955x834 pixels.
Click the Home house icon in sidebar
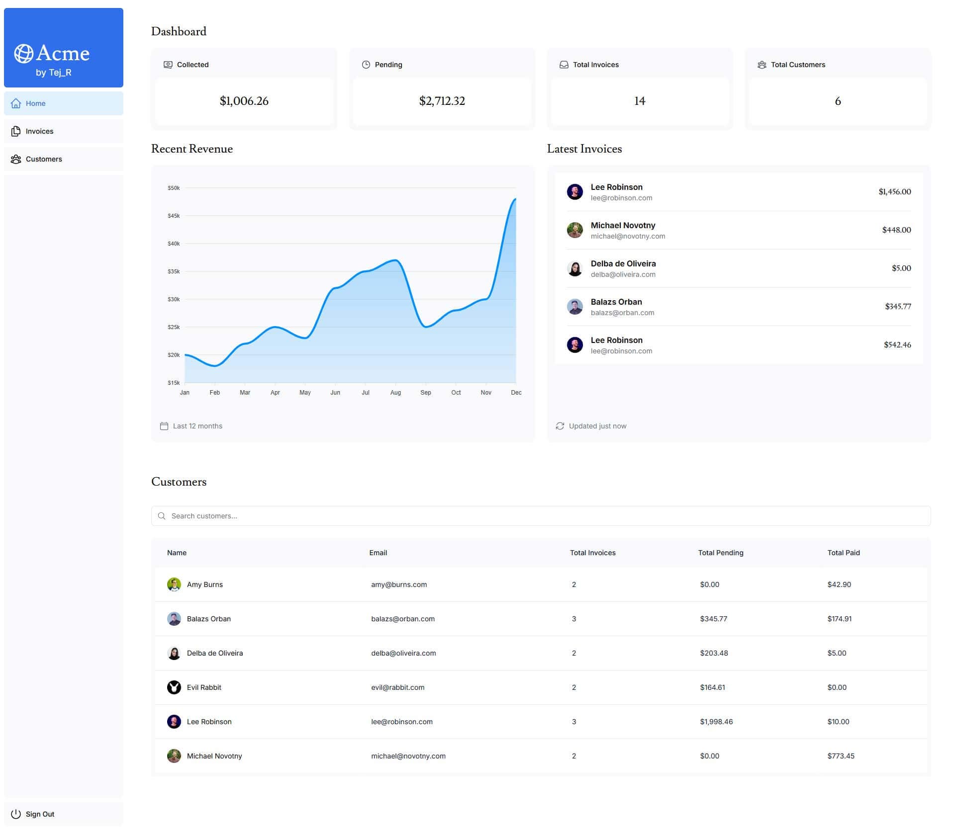coord(16,103)
